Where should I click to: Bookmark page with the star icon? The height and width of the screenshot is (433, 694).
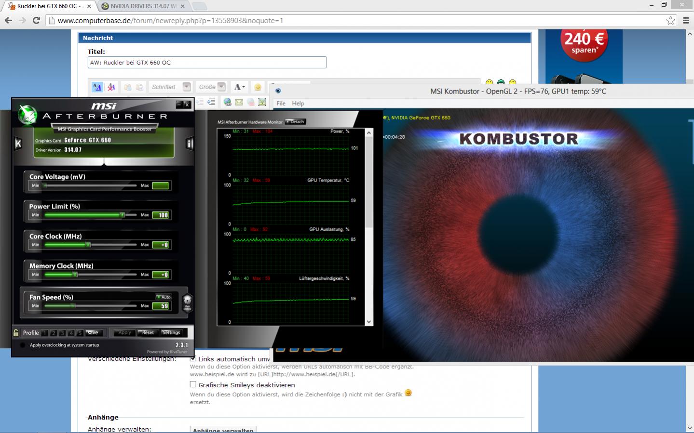(x=670, y=20)
